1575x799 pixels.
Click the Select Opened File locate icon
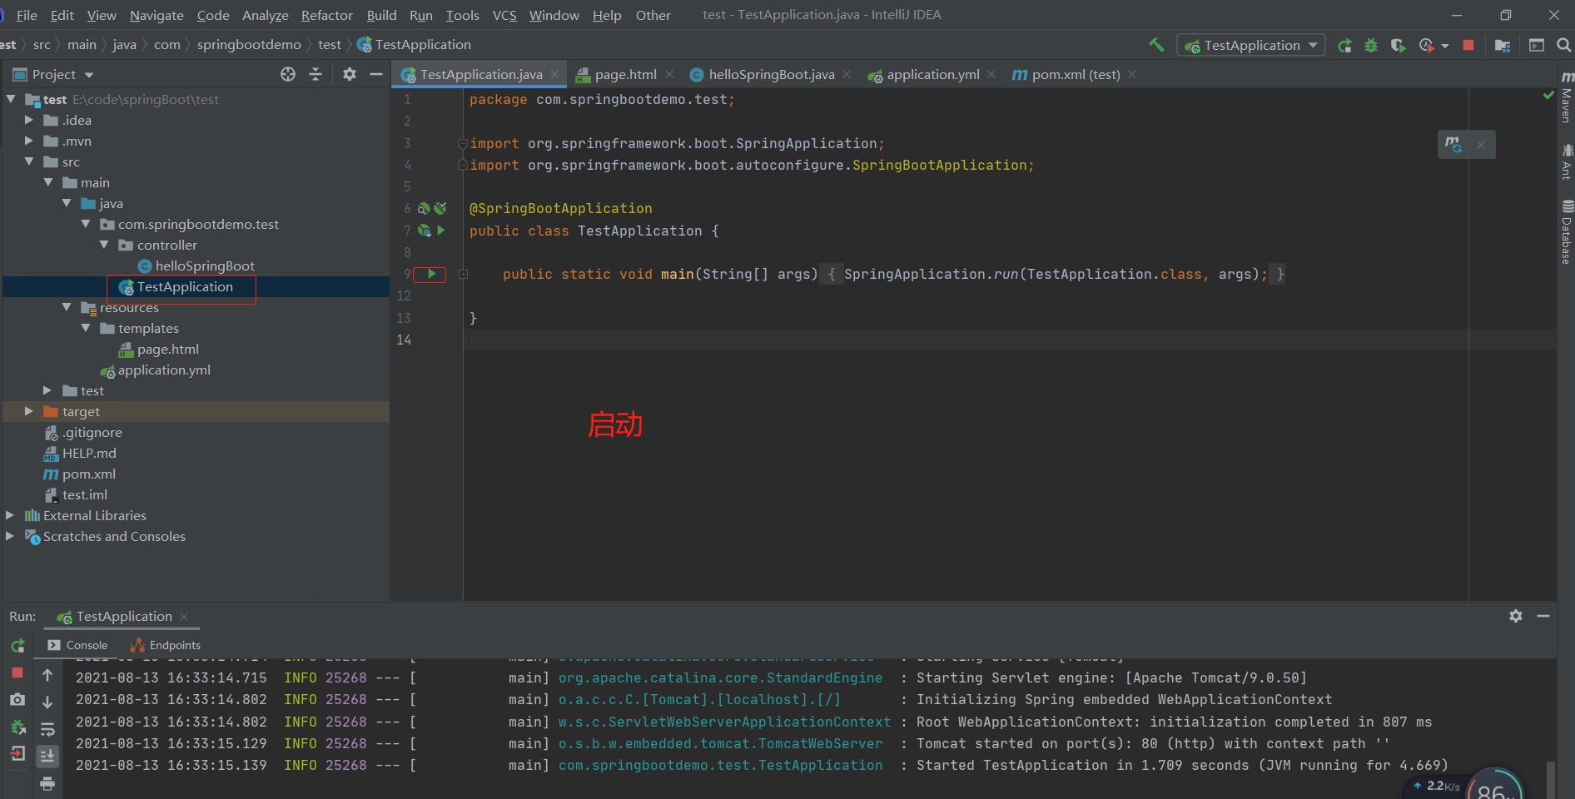[288, 74]
